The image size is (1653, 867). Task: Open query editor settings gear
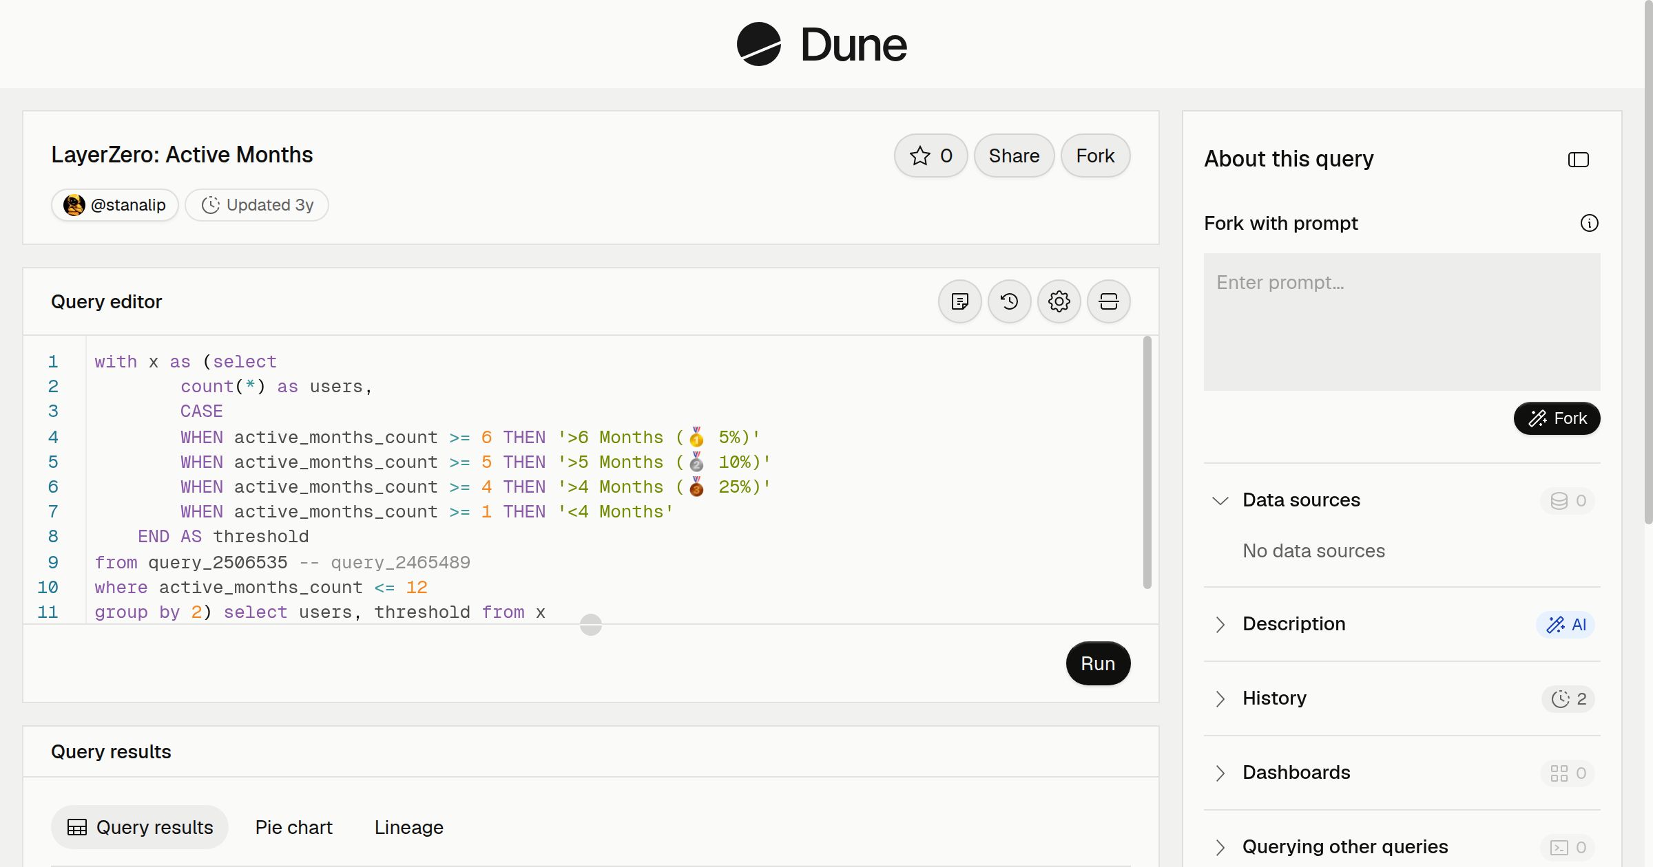(1059, 301)
